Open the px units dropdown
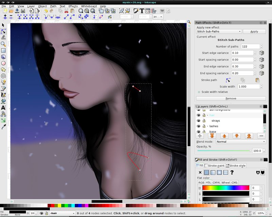Image resolution: width=272 pixels, height=217 pixels. click(x=158, y=16)
